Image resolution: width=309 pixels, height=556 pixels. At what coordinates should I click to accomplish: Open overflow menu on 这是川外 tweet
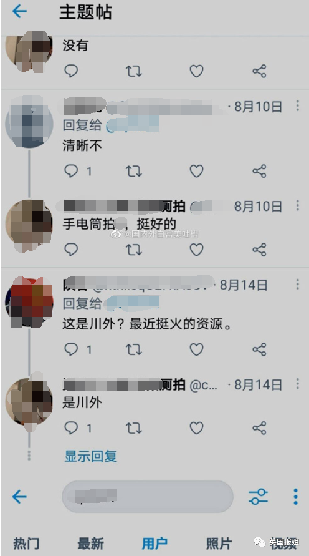coord(297,284)
